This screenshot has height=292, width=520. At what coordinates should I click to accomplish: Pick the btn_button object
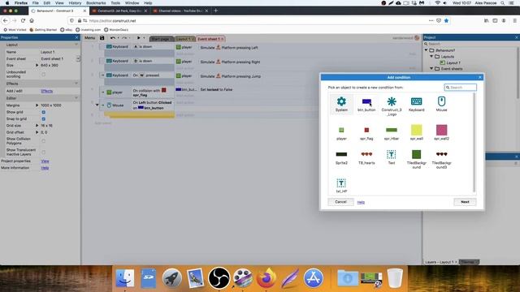coord(366,104)
